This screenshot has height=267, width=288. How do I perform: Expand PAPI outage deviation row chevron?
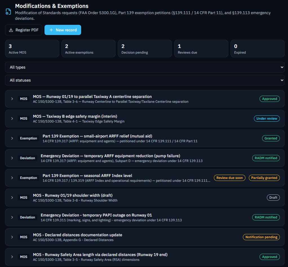point(12,217)
